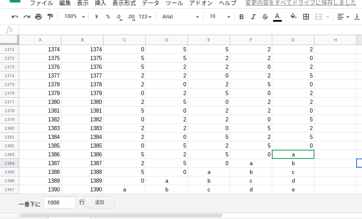Select column H header
The image size is (362, 219).
click(x=335, y=40)
